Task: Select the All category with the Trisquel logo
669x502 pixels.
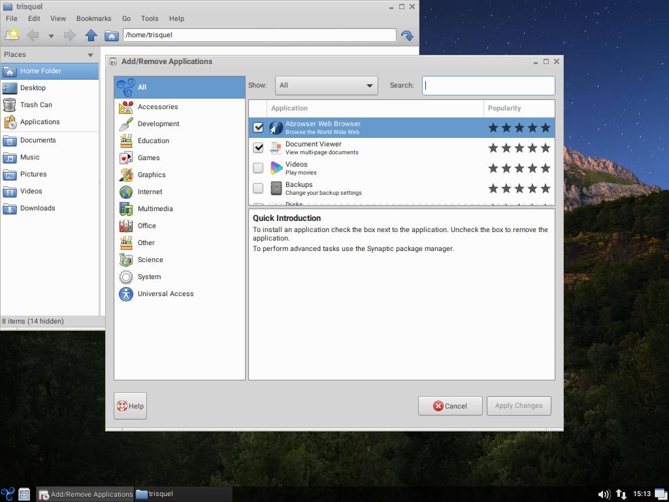Action: [180, 87]
